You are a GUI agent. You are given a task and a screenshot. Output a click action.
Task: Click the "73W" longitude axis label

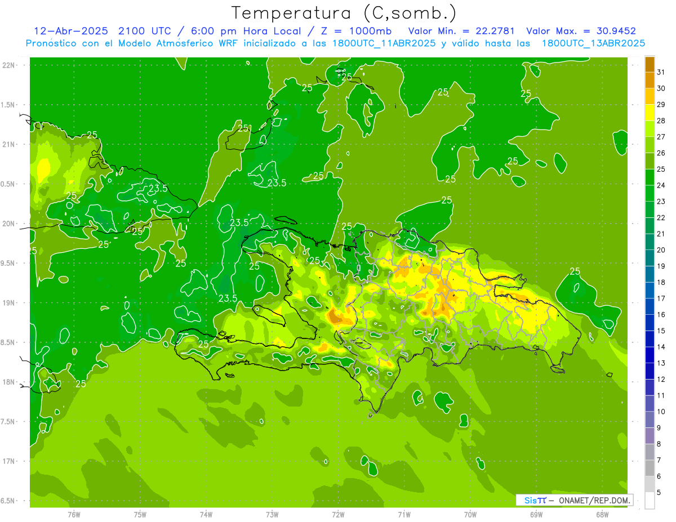coord(272,515)
